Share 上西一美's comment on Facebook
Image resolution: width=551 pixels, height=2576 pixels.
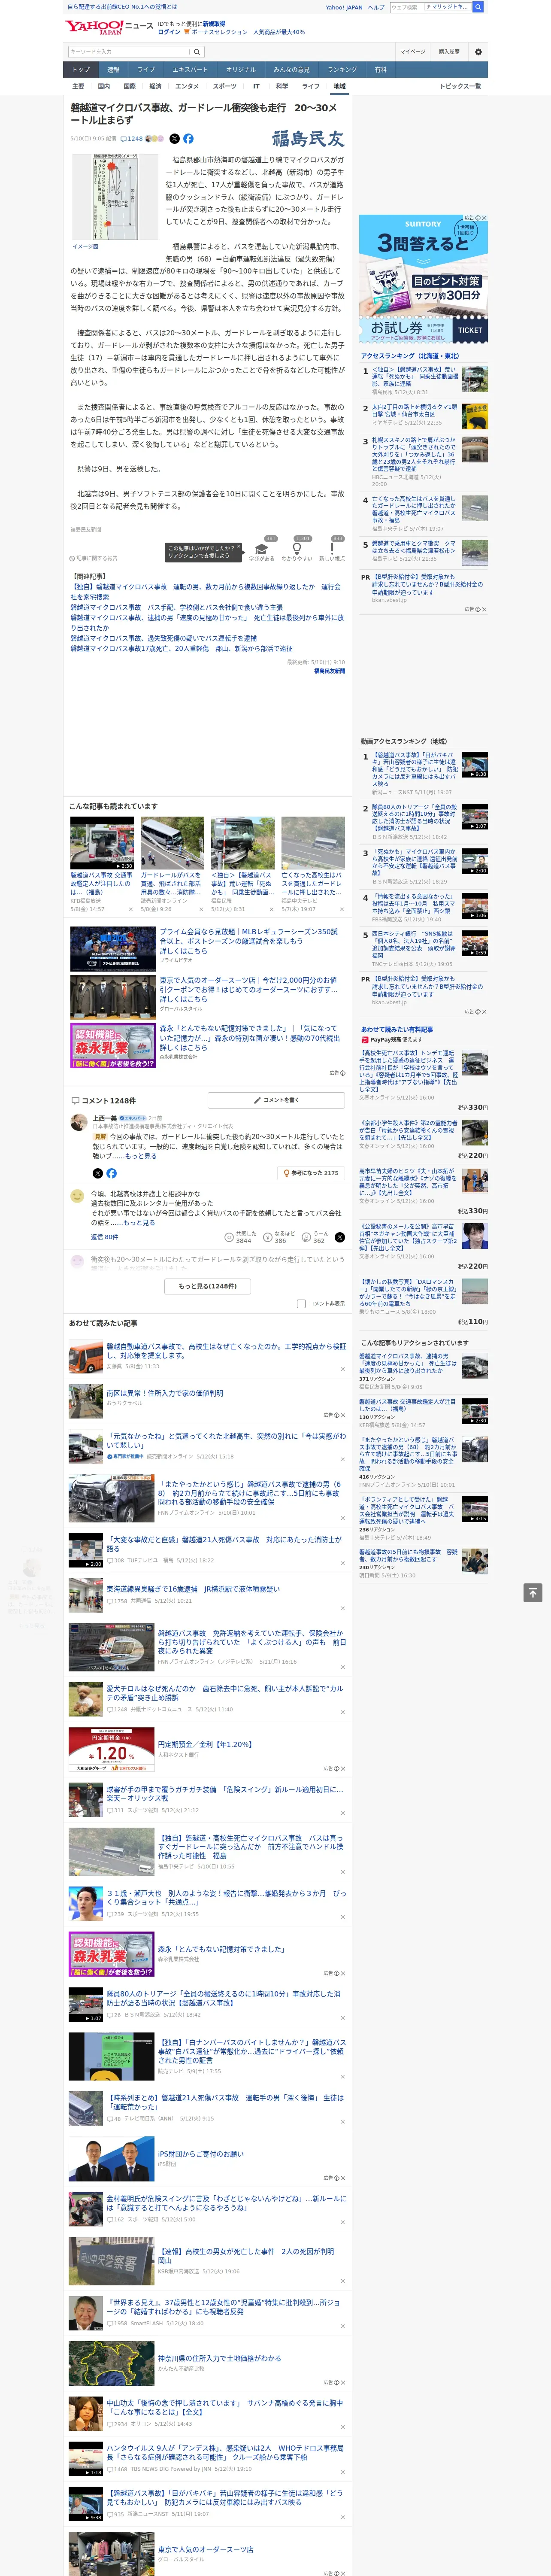click(x=111, y=1173)
